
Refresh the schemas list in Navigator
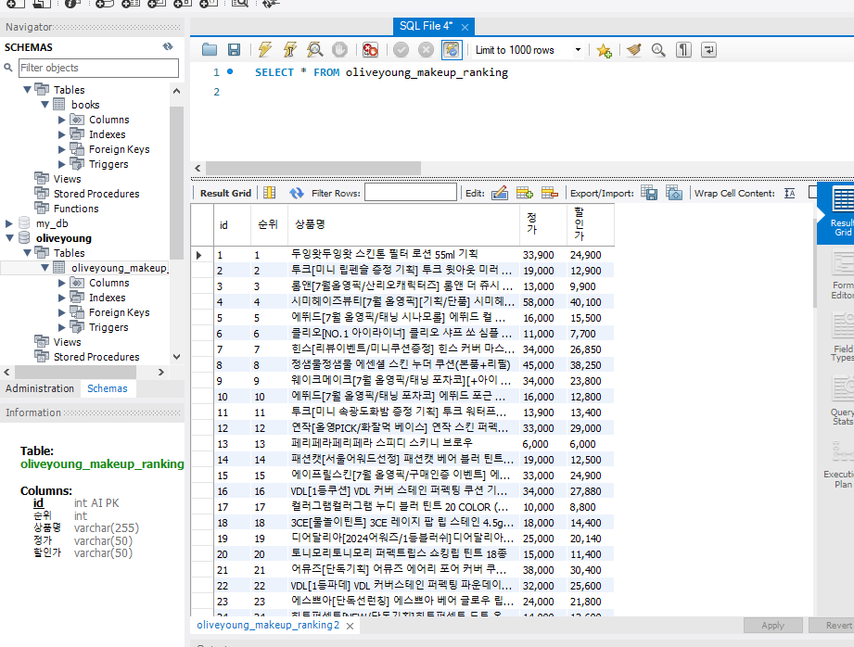click(168, 47)
